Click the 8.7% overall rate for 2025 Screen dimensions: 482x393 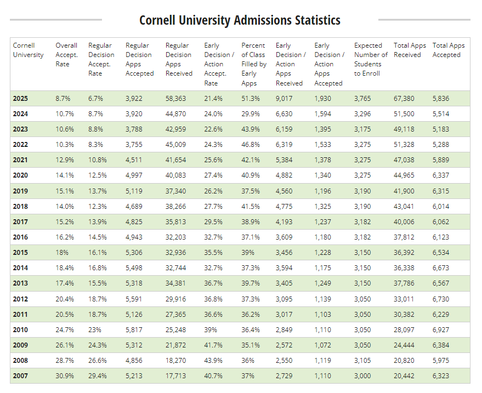(63, 99)
